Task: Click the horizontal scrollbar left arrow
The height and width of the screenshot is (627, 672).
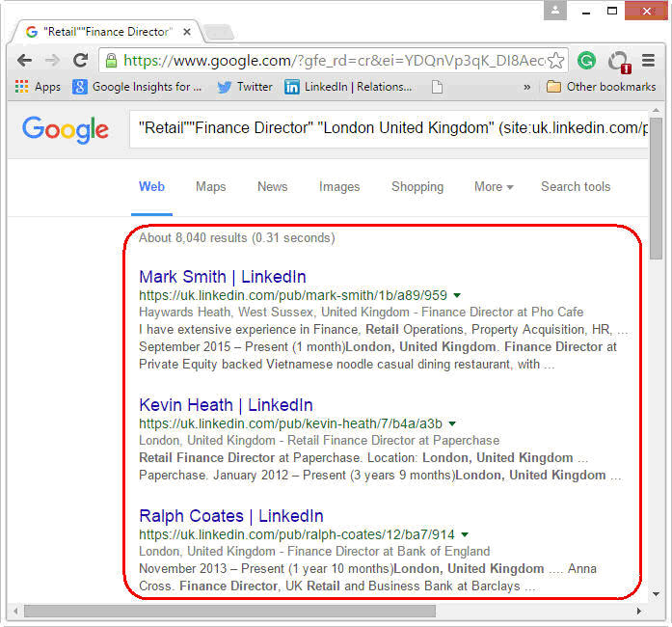Action: pyautogui.click(x=15, y=611)
